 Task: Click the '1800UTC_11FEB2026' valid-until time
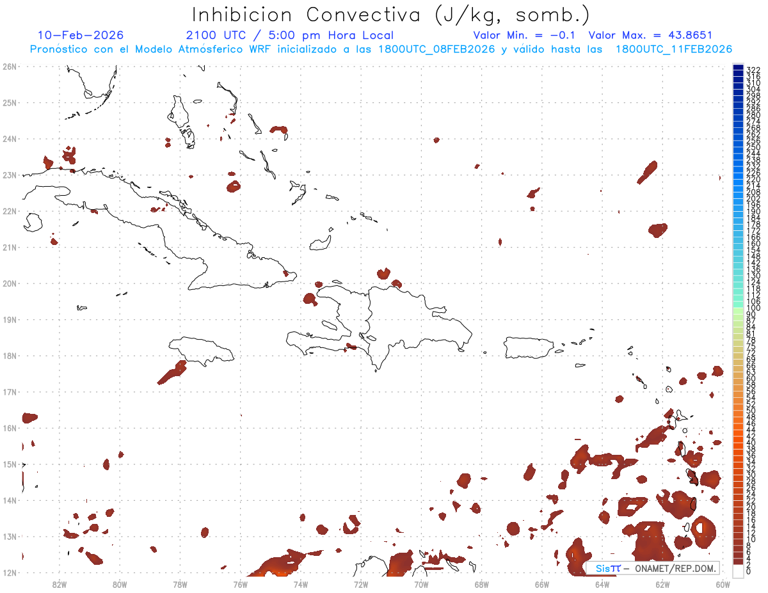click(x=674, y=49)
